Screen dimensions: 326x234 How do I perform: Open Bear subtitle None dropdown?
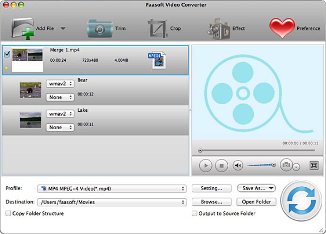[x=60, y=97]
